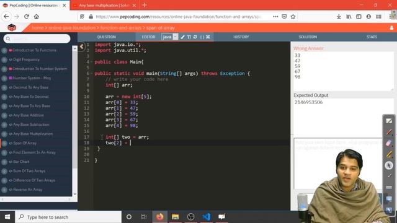
Task: Click the PepCoding cube logo
Action: click(x=12, y=27)
